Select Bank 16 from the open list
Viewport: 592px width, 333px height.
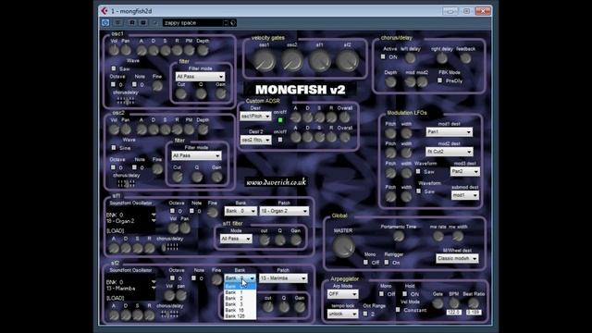click(x=240, y=310)
